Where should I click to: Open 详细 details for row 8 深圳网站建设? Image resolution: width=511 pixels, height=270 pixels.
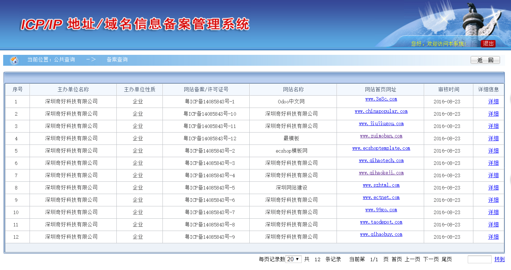coord(493,188)
